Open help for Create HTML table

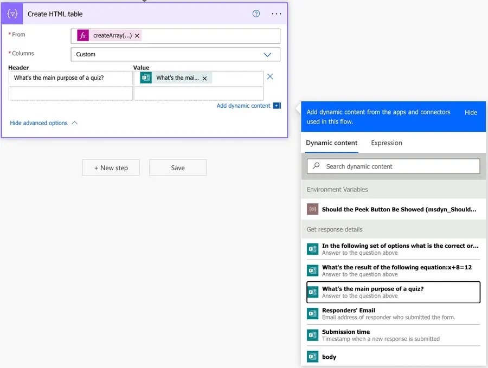[256, 14]
